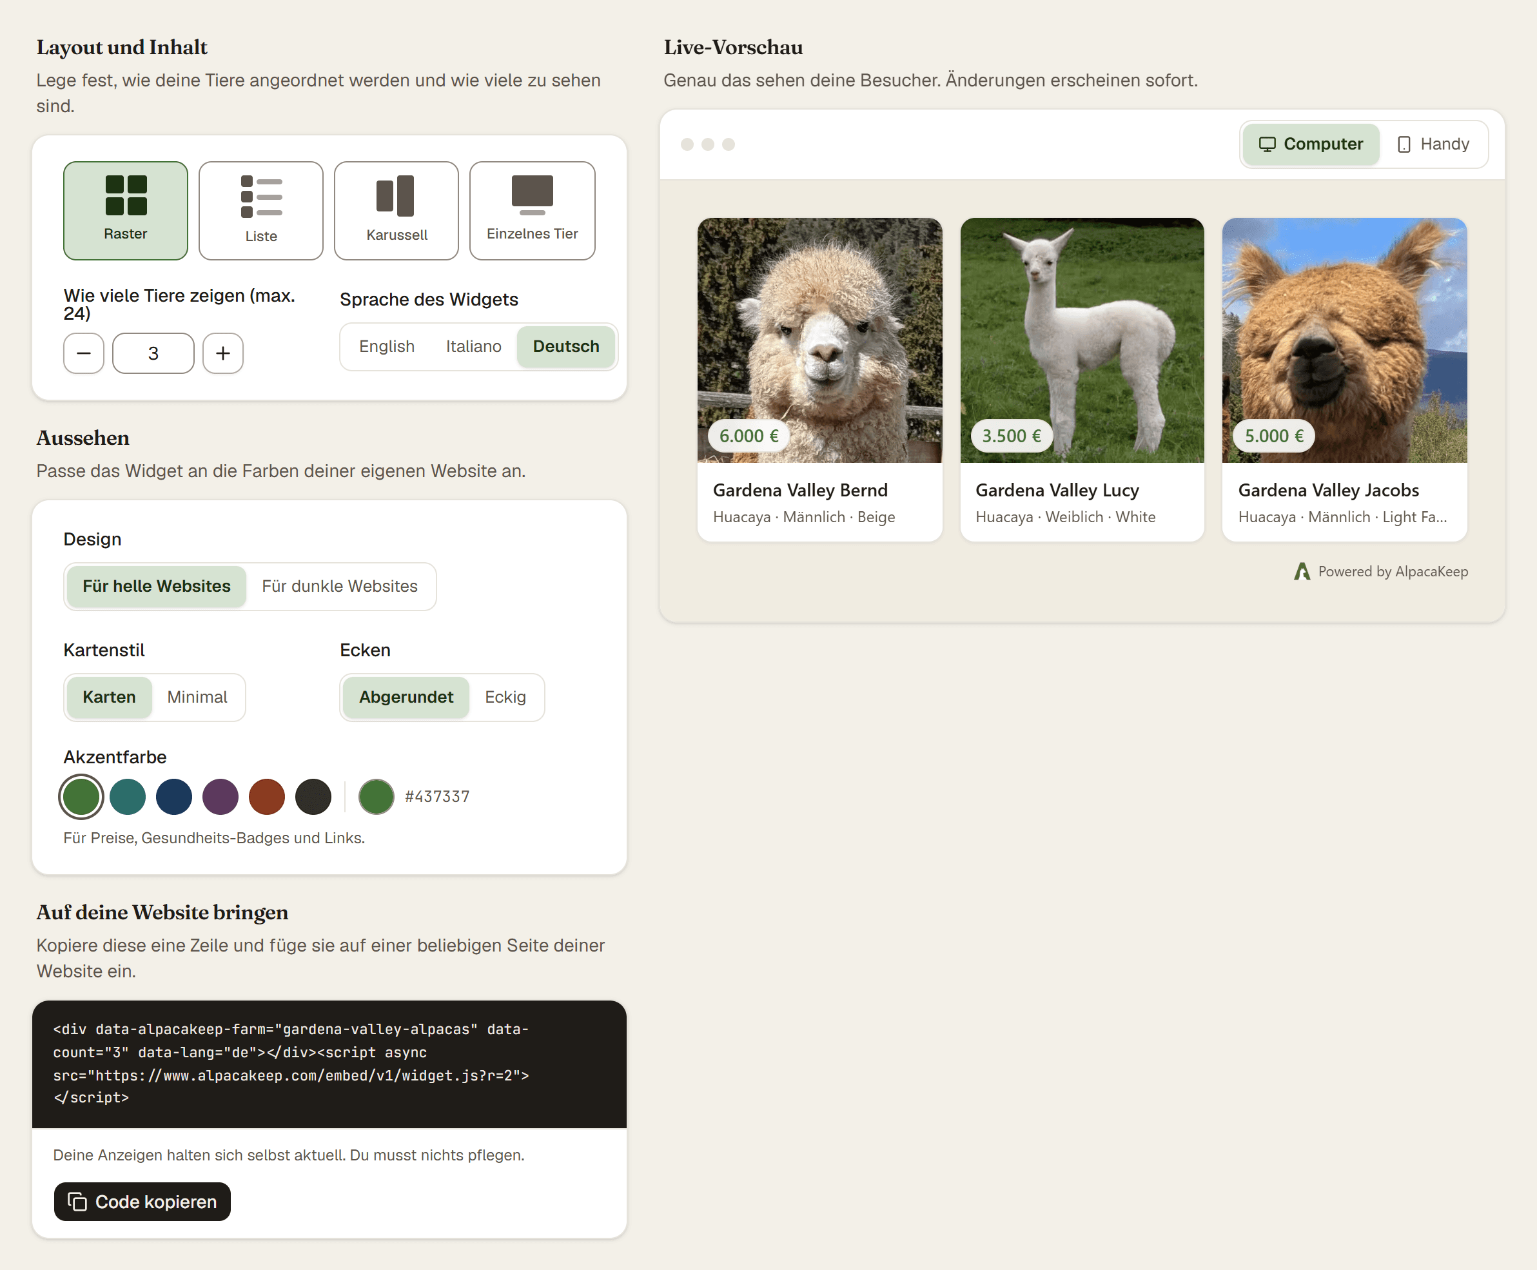
Task: Click the Aussehen section heading
Action: click(83, 438)
